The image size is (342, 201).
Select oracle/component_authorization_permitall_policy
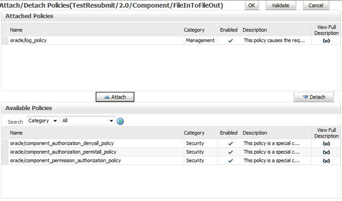tap(63, 152)
